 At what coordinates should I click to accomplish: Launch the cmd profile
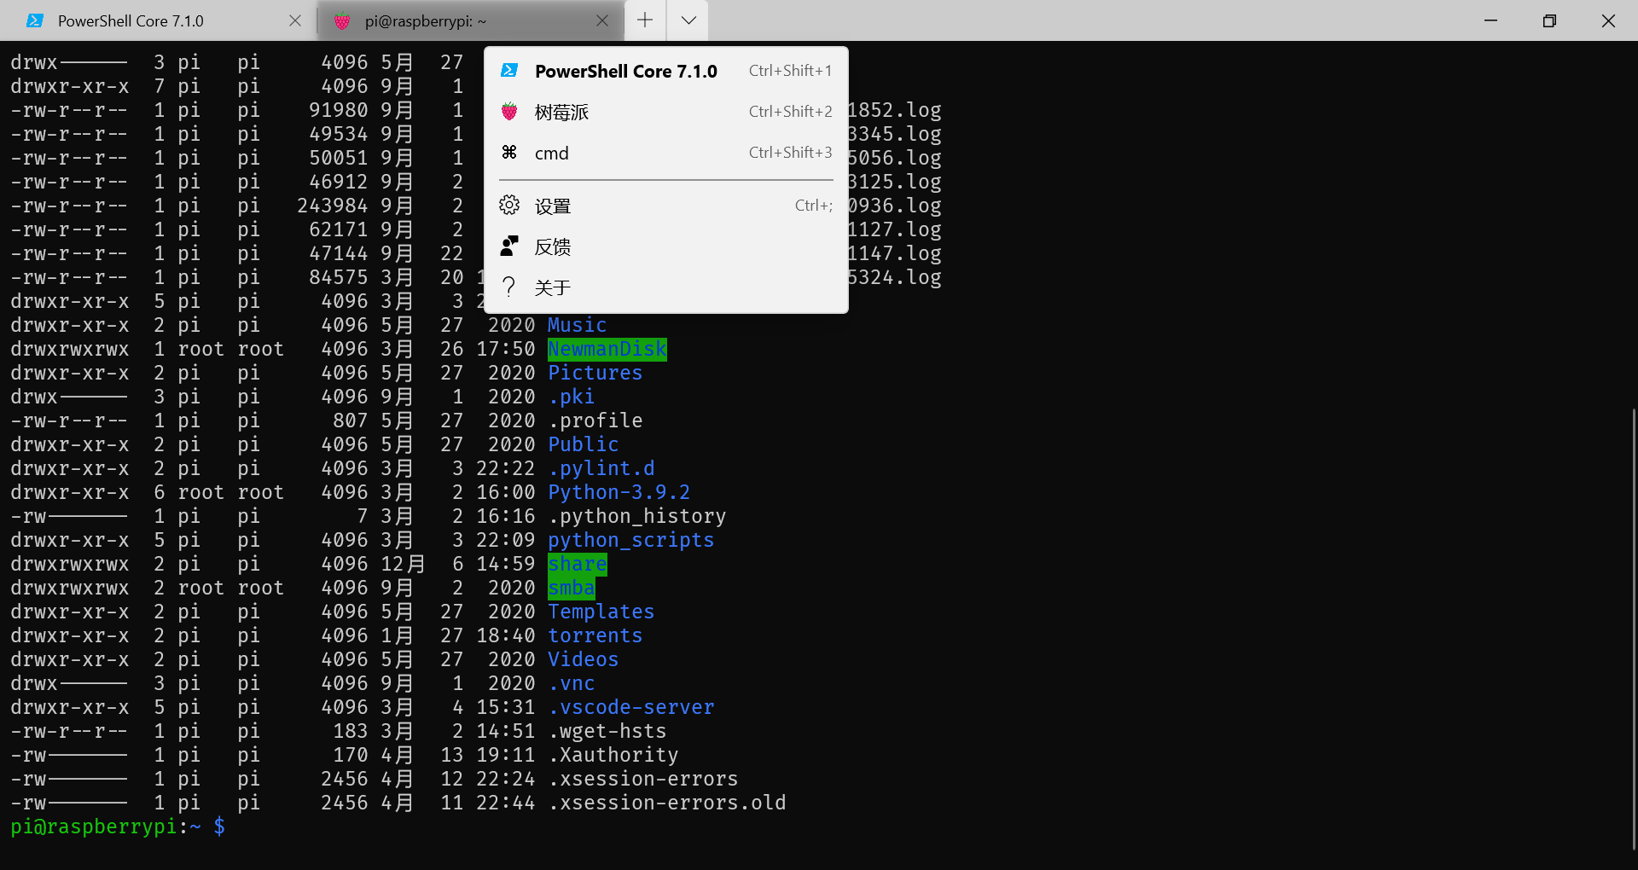pyautogui.click(x=552, y=153)
